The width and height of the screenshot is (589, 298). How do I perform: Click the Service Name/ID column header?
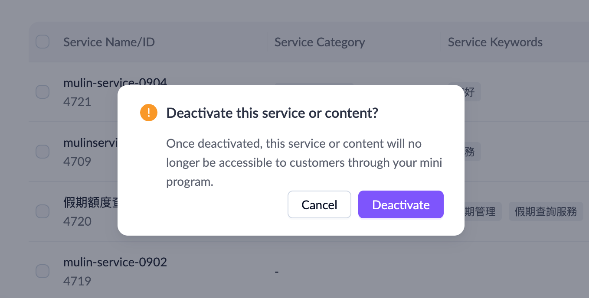click(109, 42)
